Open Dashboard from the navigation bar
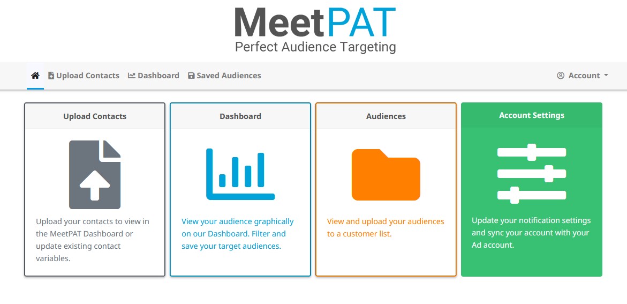This screenshot has height=304, width=627. tap(158, 76)
